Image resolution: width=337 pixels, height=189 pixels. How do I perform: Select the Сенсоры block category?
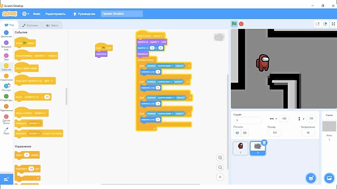click(6, 86)
